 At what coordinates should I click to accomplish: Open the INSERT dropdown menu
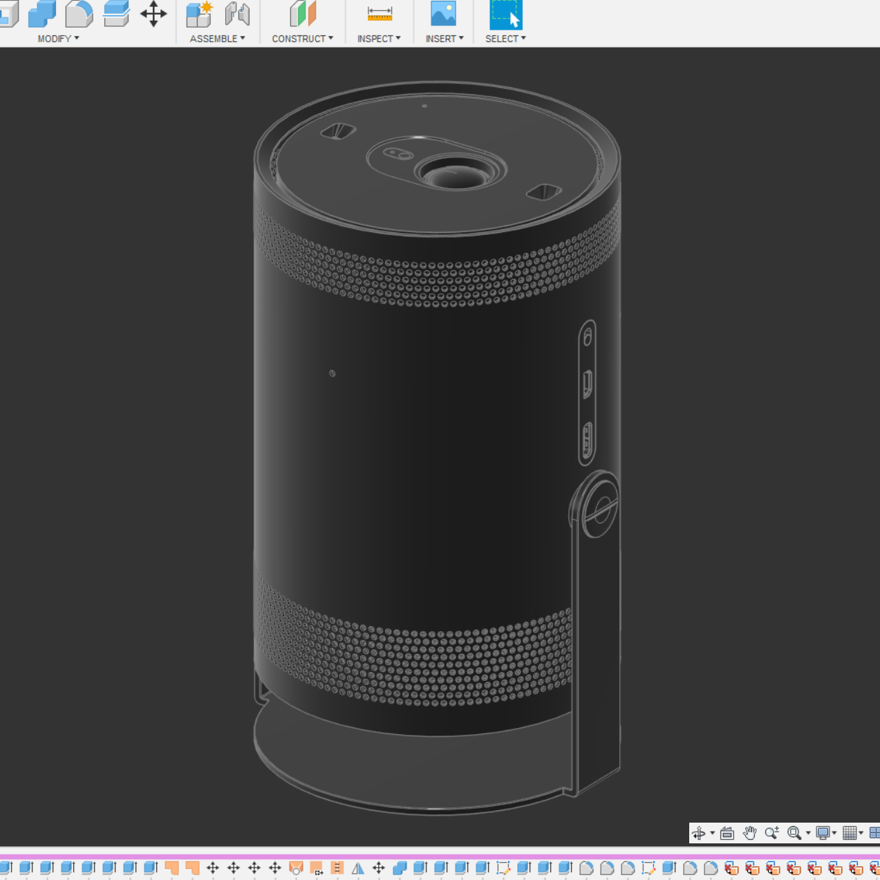(x=444, y=39)
